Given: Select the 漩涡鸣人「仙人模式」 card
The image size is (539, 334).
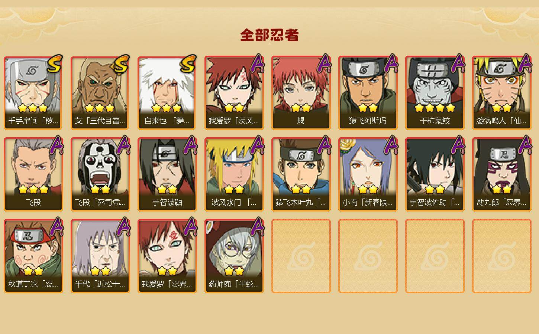Looking at the screenshot, I should [x=502, y=93].
